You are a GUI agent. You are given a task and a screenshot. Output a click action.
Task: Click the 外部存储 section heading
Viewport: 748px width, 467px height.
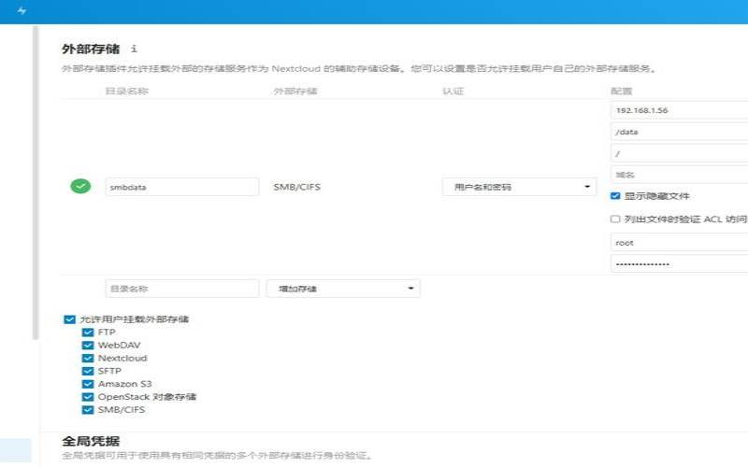click(x=91, y=49)
